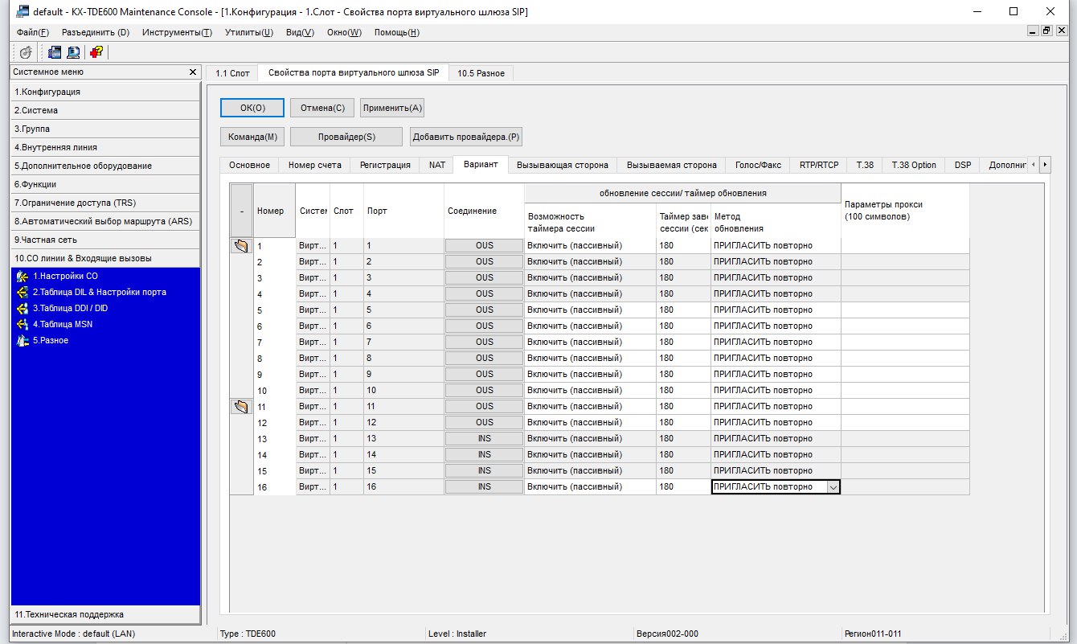Expand the 9.Частная сеть menu section
The width and height of the screenshot is (1077, 644).
(x=105, y=240)
